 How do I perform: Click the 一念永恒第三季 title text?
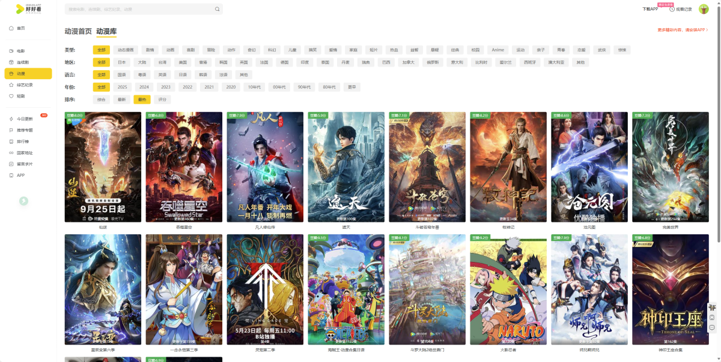point(184,350)
